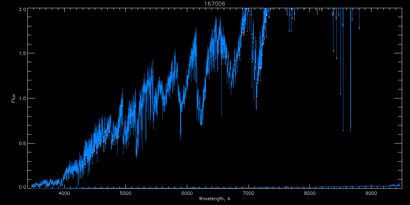Click the 'Wavelength, A' axis label

215,199
